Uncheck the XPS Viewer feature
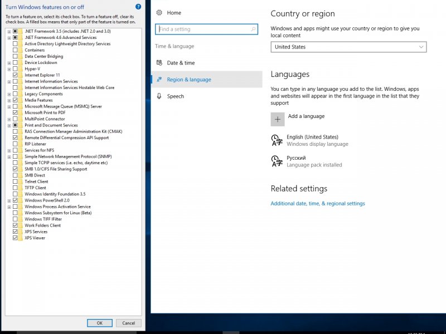The width and height of the screenshot is (446, 334). tap(15, 238)
